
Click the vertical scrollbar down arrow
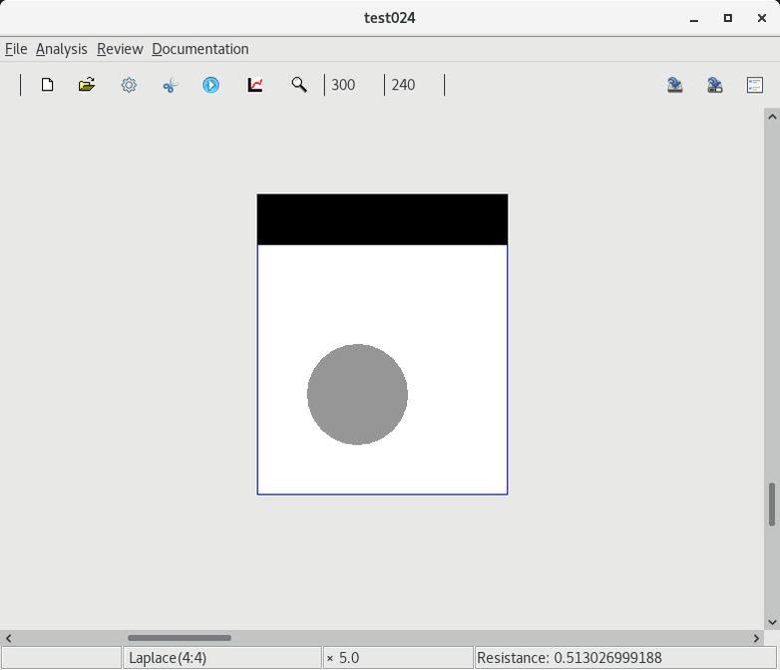pyautogui.click(x=771, y=622)
